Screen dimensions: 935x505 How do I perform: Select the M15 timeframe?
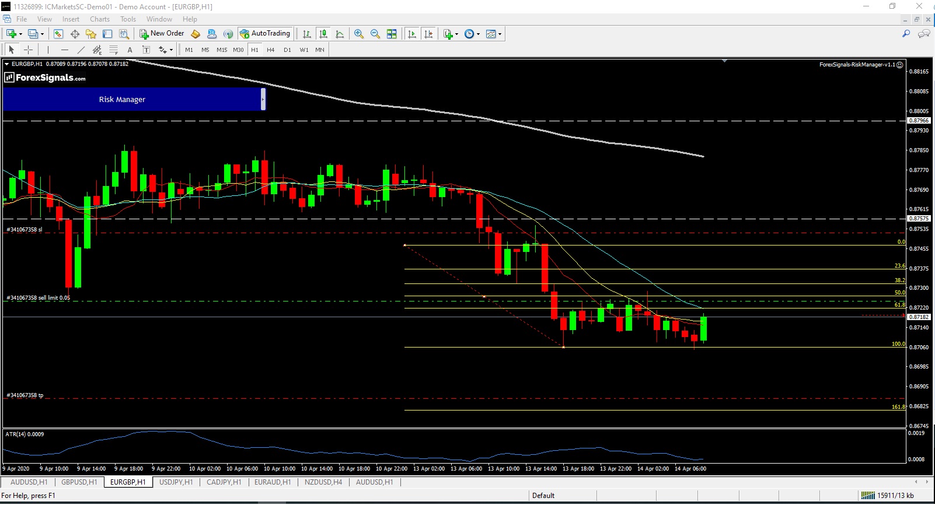(x=222, y=50)
